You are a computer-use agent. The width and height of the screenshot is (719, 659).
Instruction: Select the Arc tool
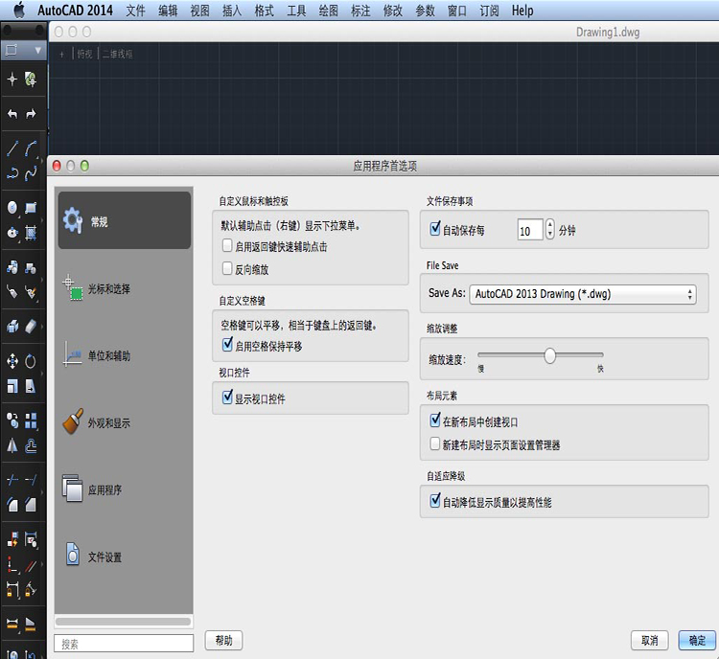click(x=31, y=148)
